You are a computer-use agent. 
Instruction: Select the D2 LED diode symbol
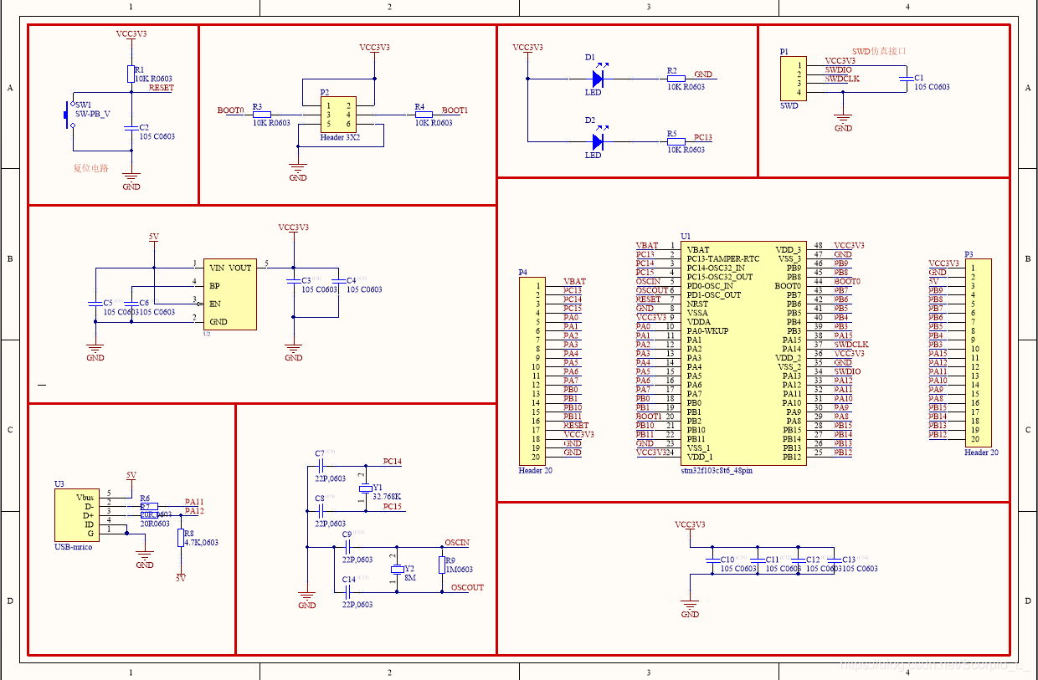pos(597,141)
